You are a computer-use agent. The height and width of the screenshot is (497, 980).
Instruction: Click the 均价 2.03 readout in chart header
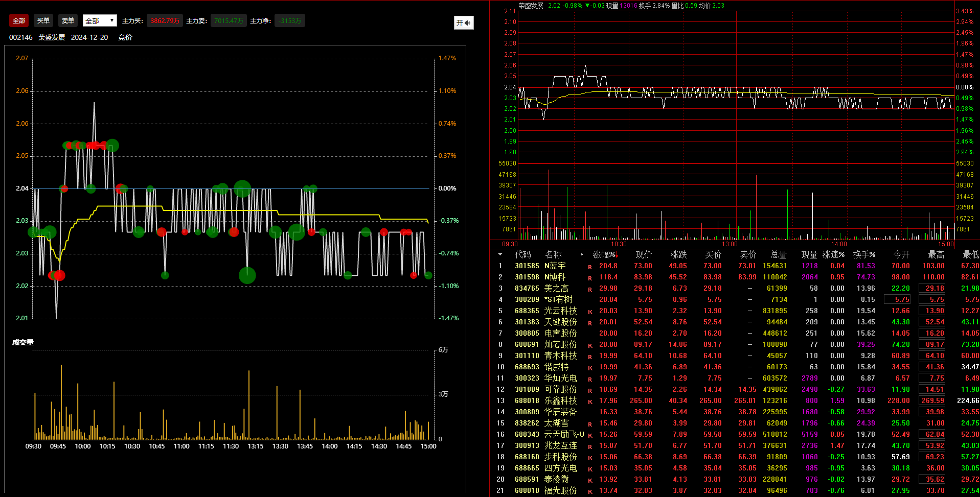pos(712,6)
